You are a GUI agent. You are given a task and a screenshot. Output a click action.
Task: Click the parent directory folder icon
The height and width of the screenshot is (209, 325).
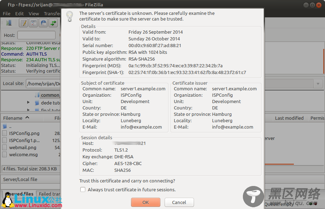pos(5,126)
